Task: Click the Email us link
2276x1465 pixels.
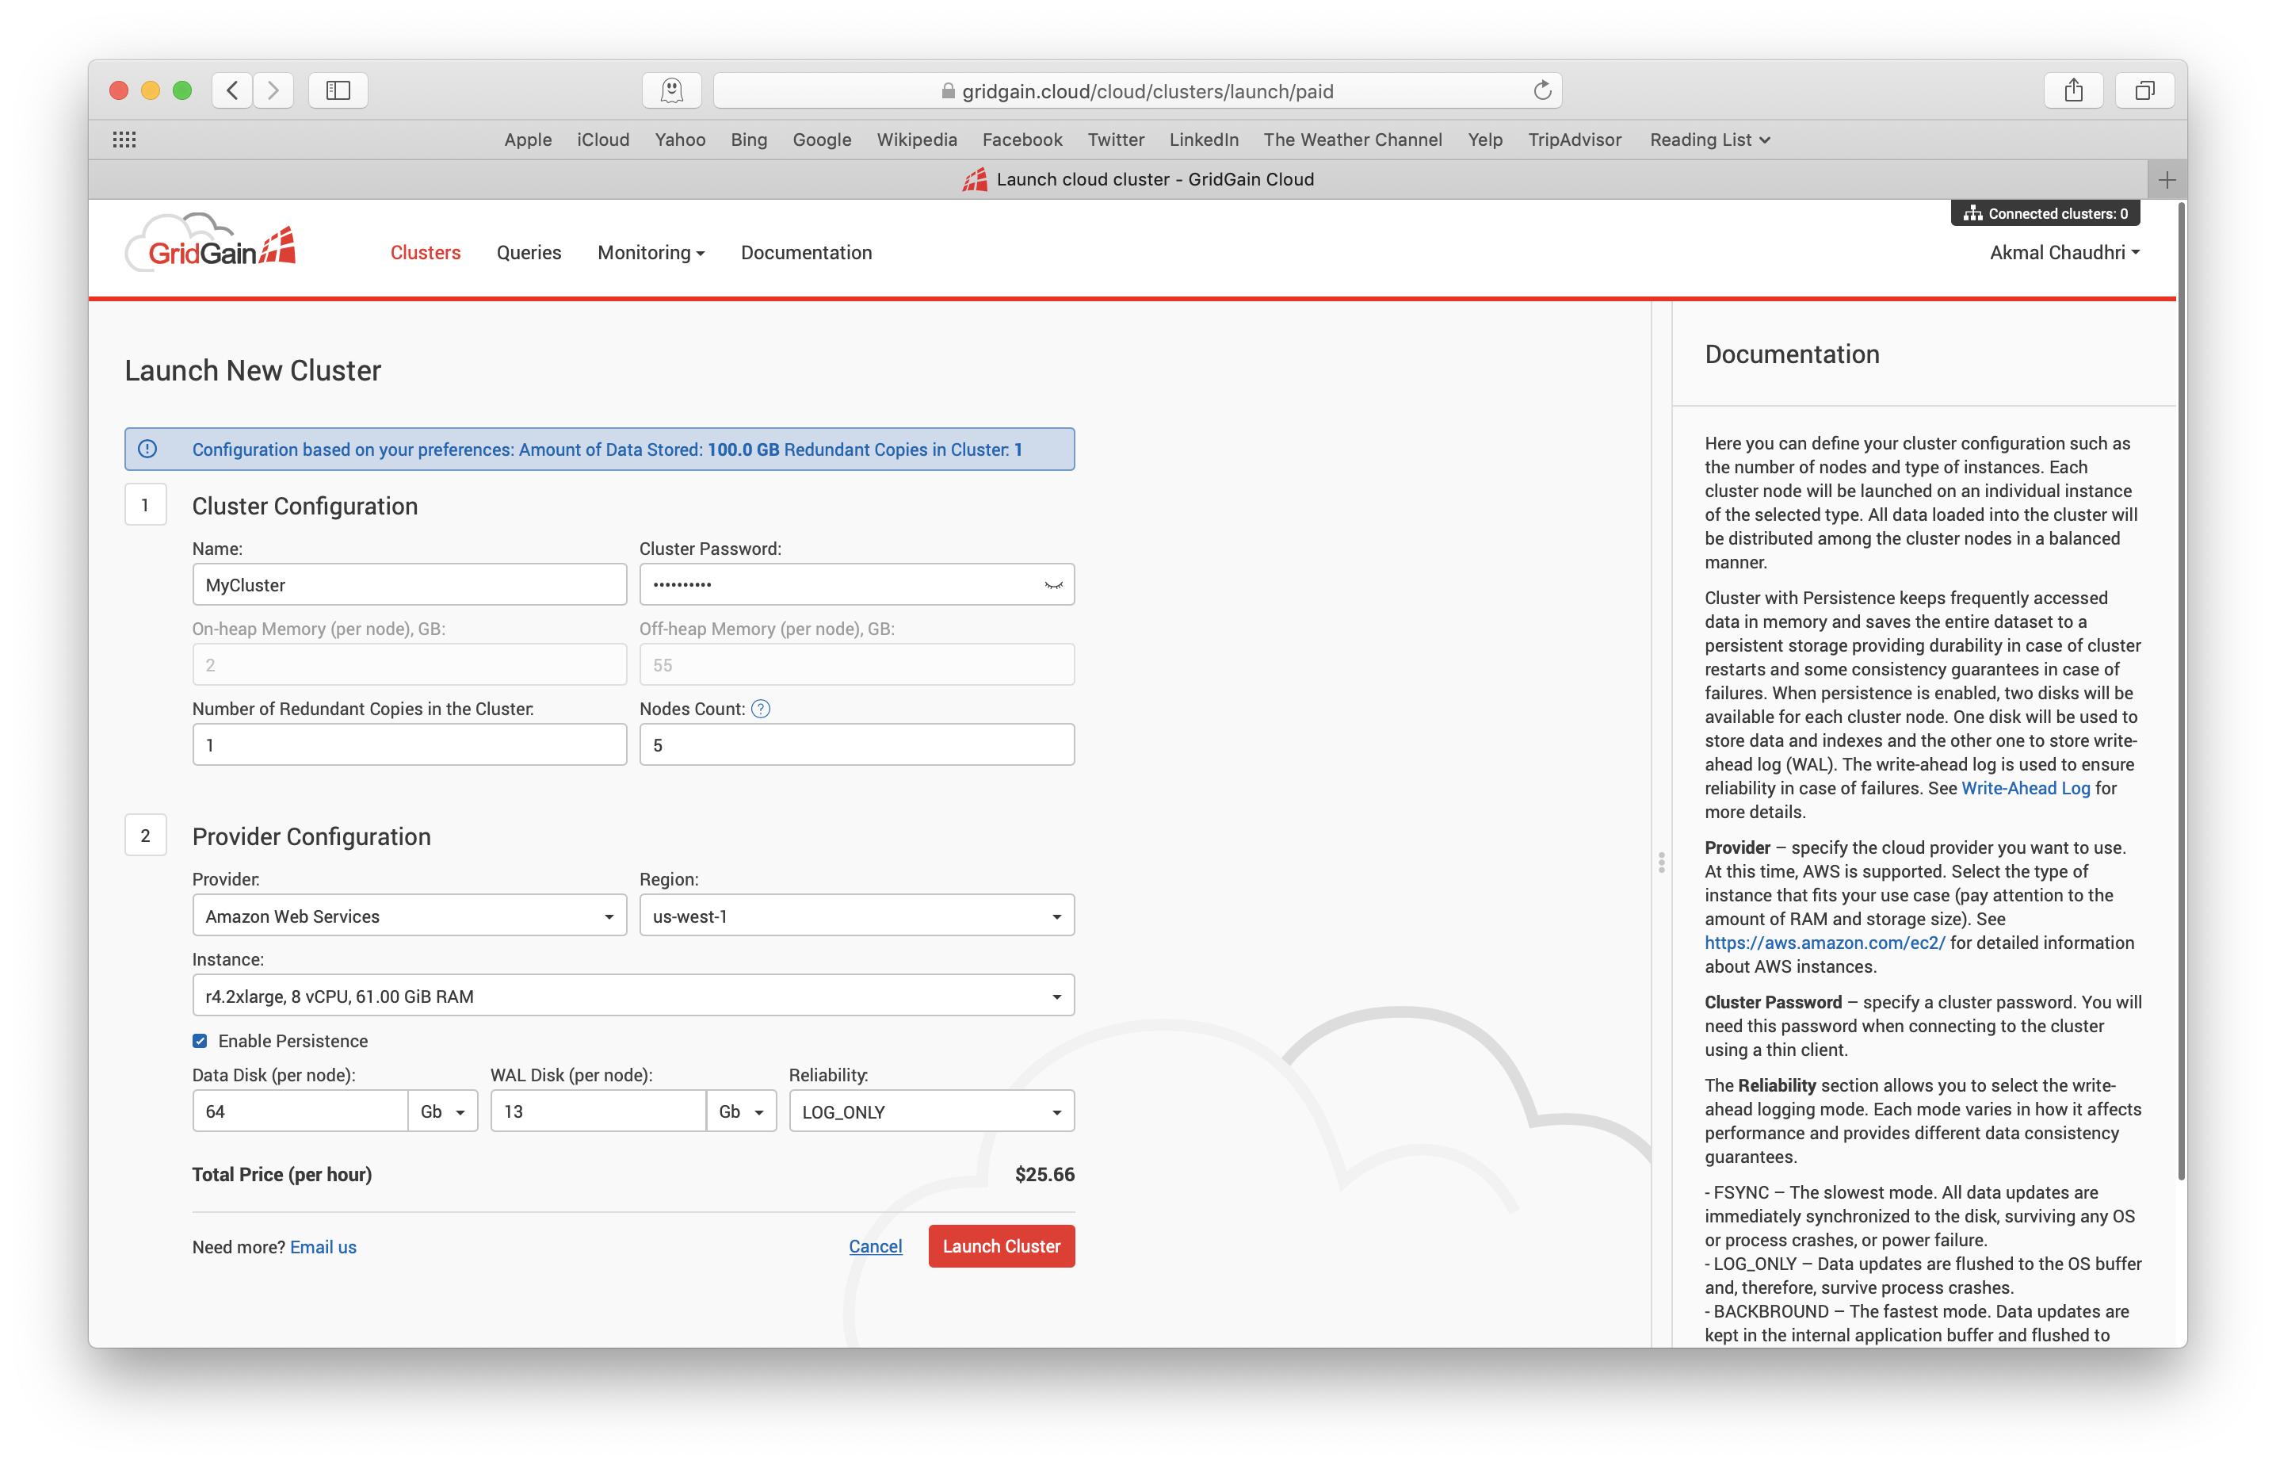Action: (323, 1247)
